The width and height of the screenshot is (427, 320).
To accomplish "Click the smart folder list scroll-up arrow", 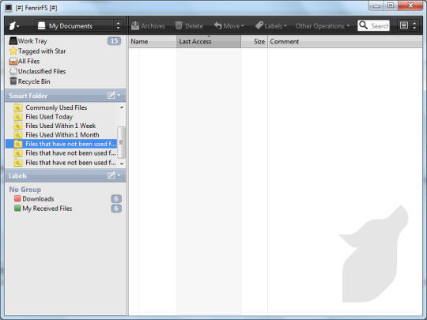I will (122, 107).
